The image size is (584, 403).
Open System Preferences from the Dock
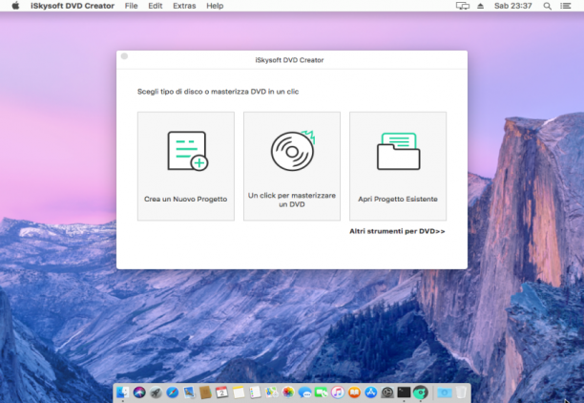click(387, 392)
